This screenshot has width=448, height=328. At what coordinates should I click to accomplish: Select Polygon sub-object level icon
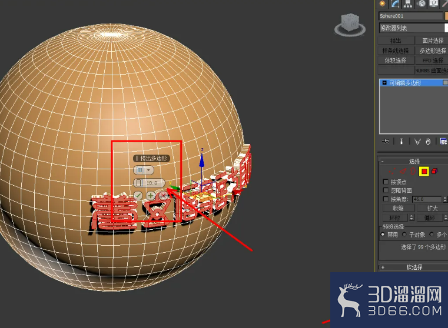click(x=424, y=171)
